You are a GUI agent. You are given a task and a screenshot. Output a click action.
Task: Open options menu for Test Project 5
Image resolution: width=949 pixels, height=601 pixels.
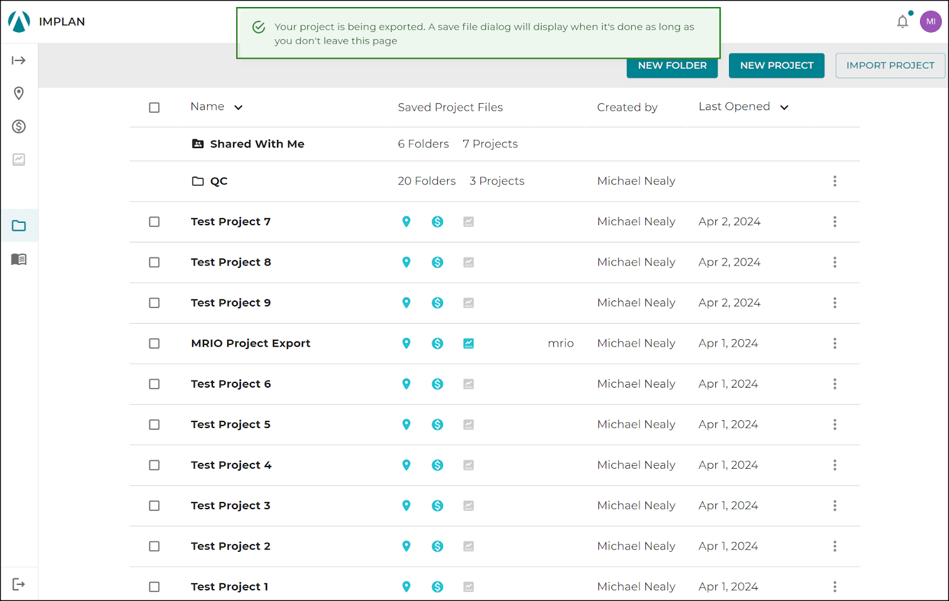835,425
